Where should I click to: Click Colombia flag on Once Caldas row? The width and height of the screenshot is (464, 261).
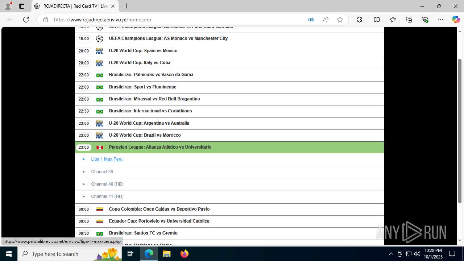point(99,210)
